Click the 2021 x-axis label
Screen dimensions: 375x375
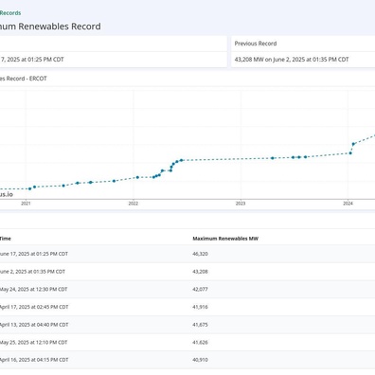tap(26, 204)
